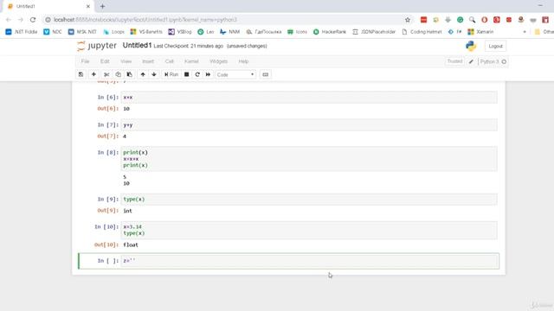Open the Insert menu
Image resolution: width=554 pixels, height=311 pixels.
point(148,61)
